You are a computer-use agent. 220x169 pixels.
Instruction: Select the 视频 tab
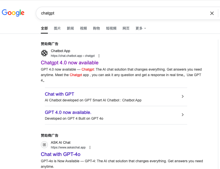[x=83, y=28]
